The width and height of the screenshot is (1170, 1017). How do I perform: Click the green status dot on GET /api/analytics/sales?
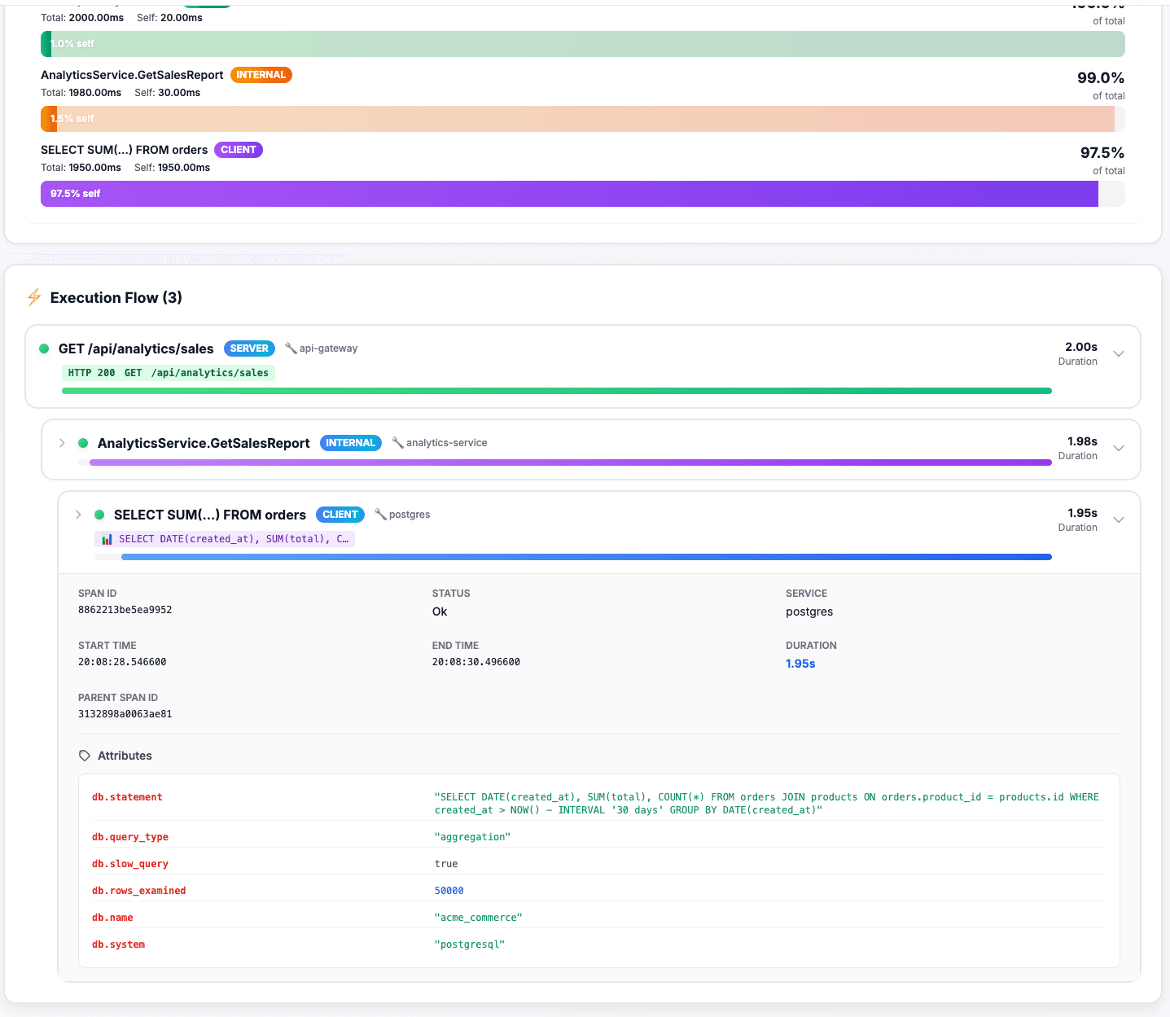pyautogui.click(x=43, y=348)
